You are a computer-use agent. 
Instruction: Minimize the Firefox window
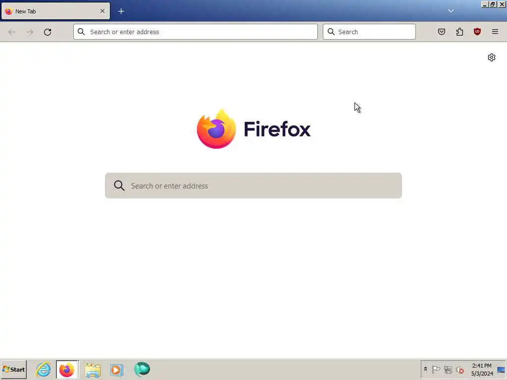pos(485,4)
